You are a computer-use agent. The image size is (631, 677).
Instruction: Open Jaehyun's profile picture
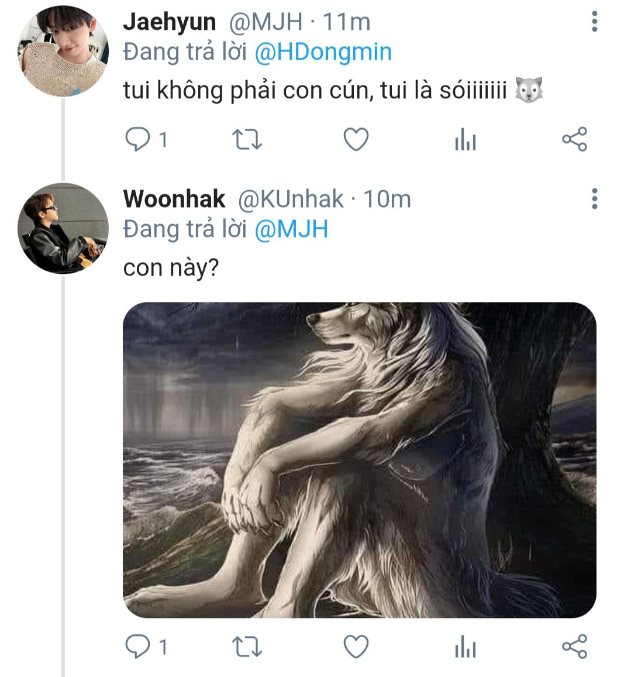click(x=63, y=51)
